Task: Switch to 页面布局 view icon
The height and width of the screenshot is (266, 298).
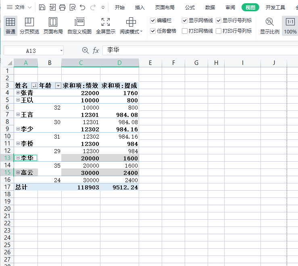Action: (x=53, y=26)
